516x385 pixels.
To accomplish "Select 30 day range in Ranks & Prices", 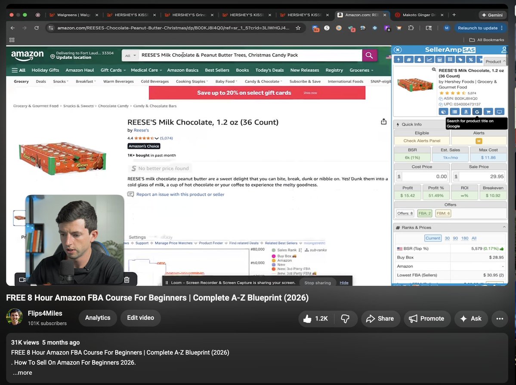I will point(447,238).
